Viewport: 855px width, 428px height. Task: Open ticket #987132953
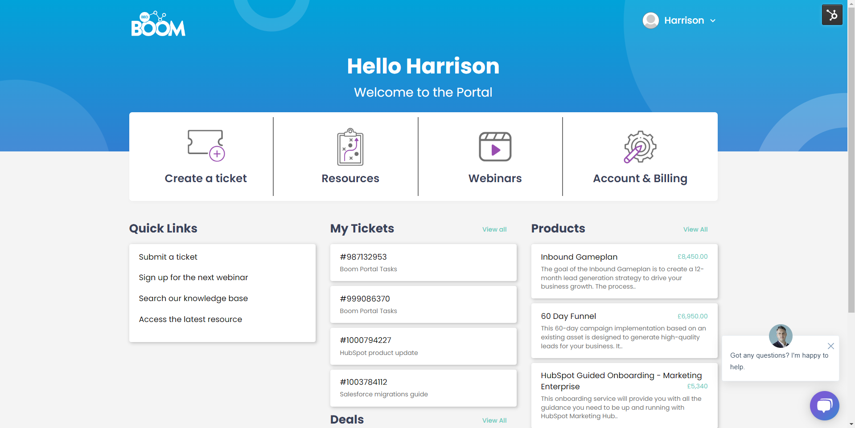point(423,262)
